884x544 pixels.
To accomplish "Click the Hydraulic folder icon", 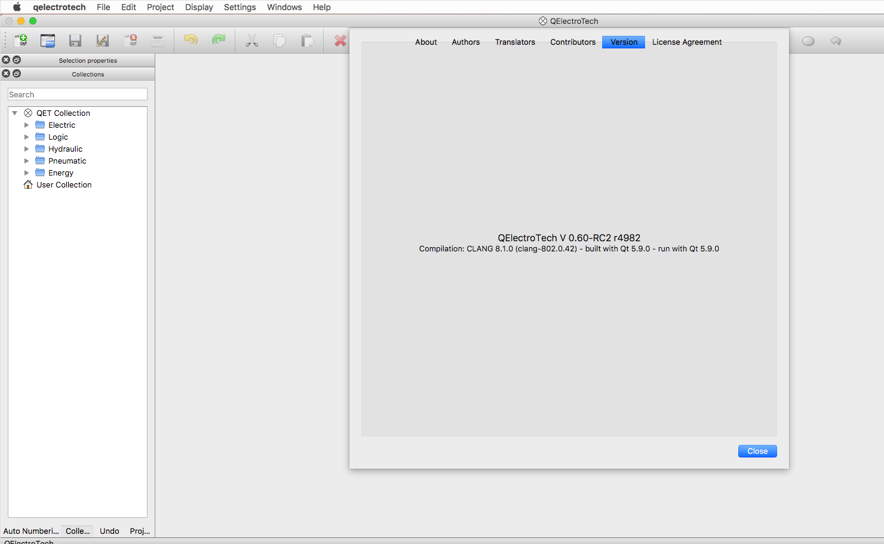I will [x=40, y=149].
